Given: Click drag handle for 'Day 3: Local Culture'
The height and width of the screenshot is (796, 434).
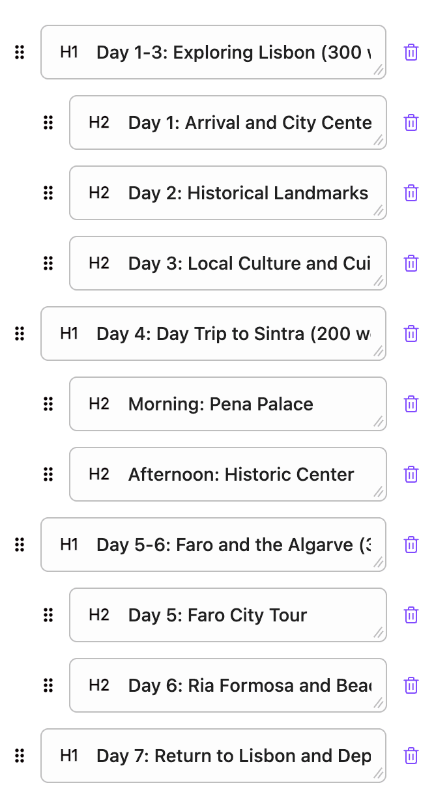Looking at the screenshot, I should point(48,263).
